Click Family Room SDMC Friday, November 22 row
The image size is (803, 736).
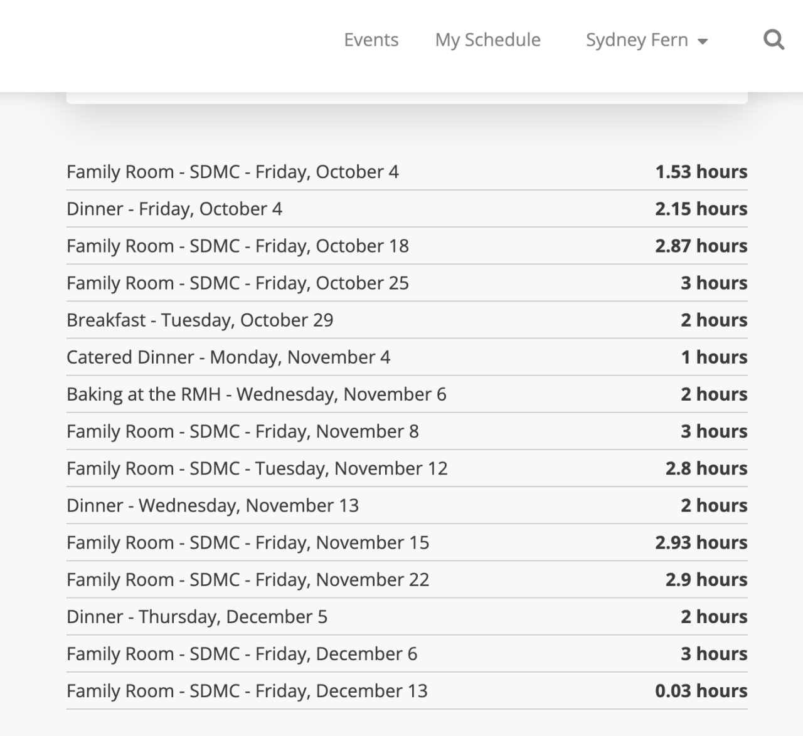(248, 579)
